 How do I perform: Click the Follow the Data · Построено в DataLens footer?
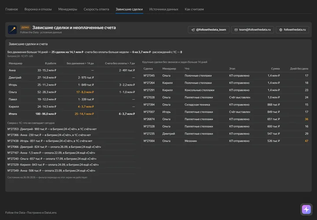click(31, 213)
